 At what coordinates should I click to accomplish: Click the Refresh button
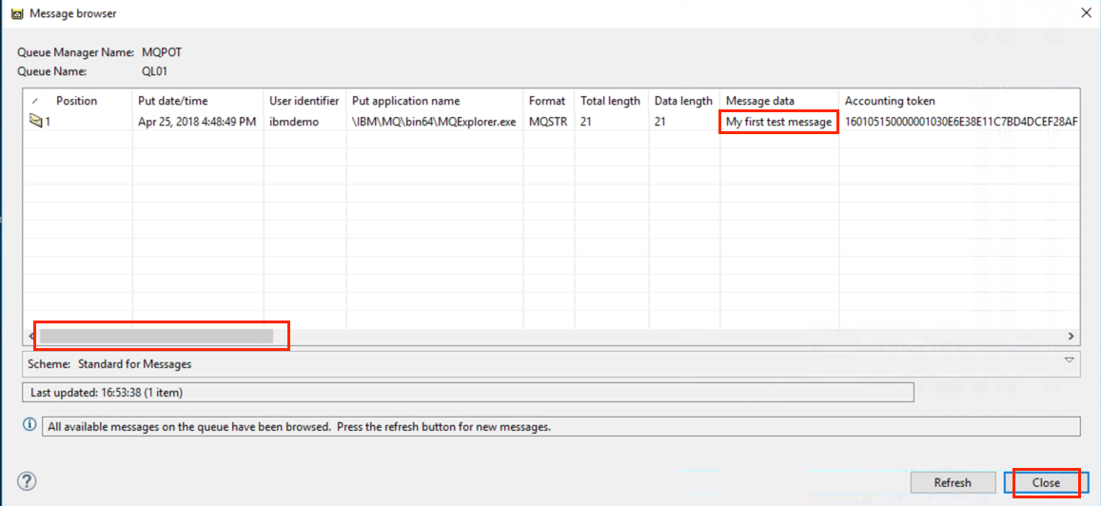[x=953, y=483]
